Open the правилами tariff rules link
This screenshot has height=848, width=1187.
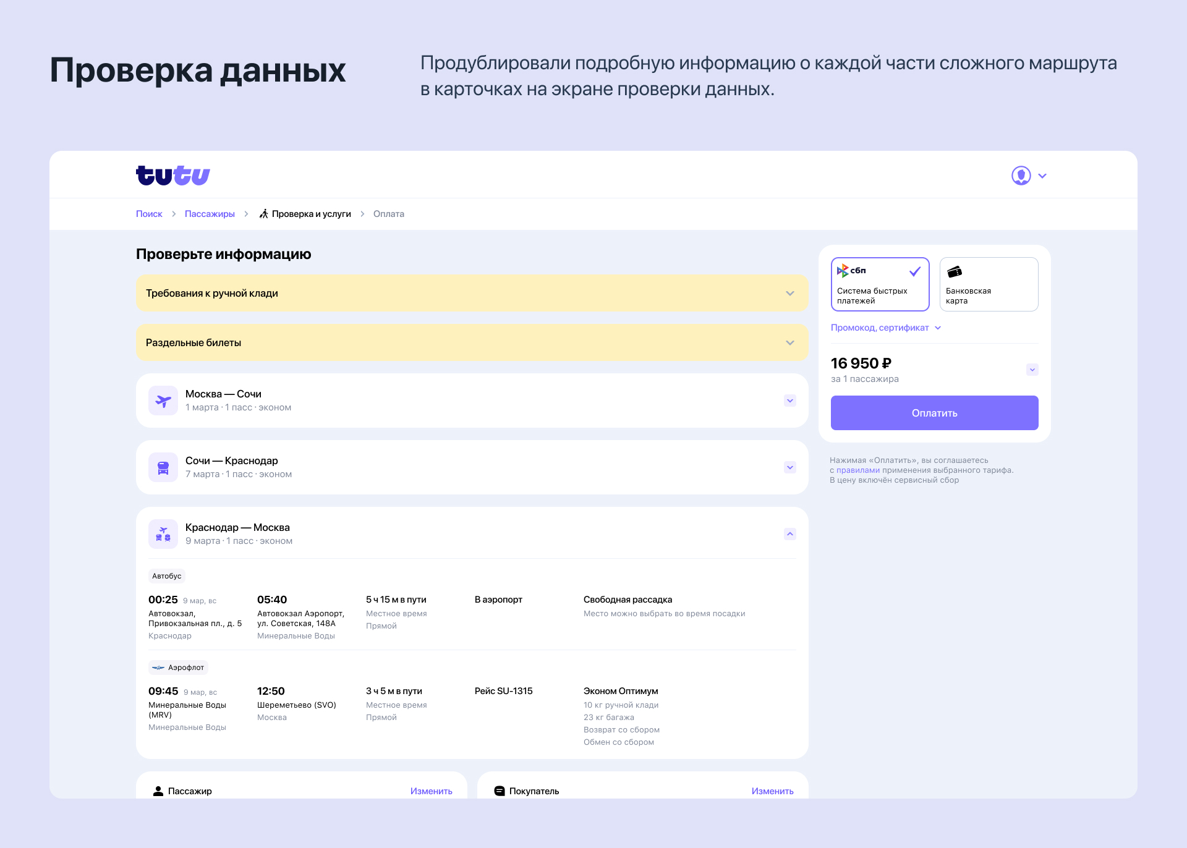point(858,470)
